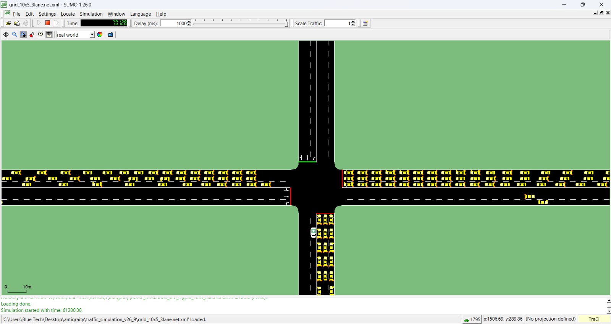611x324 pixels.
Task: Click the white emergency vehicle on road
Action: tap(314, 232)
